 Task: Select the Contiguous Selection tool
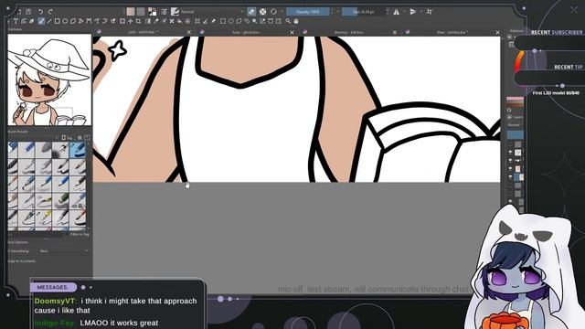tap(254, 21)
